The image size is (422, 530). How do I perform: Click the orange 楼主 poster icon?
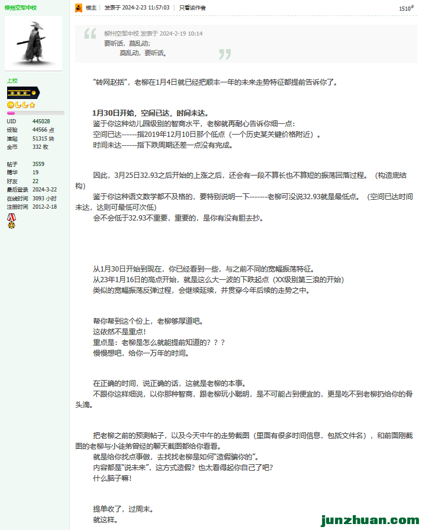point(79,8)
